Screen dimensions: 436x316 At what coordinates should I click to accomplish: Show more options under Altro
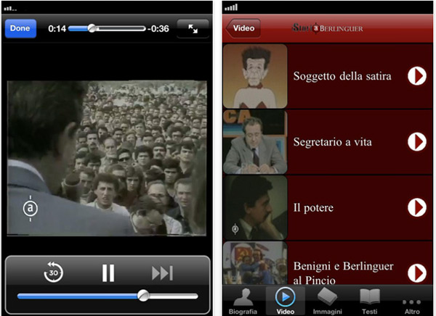412,301
